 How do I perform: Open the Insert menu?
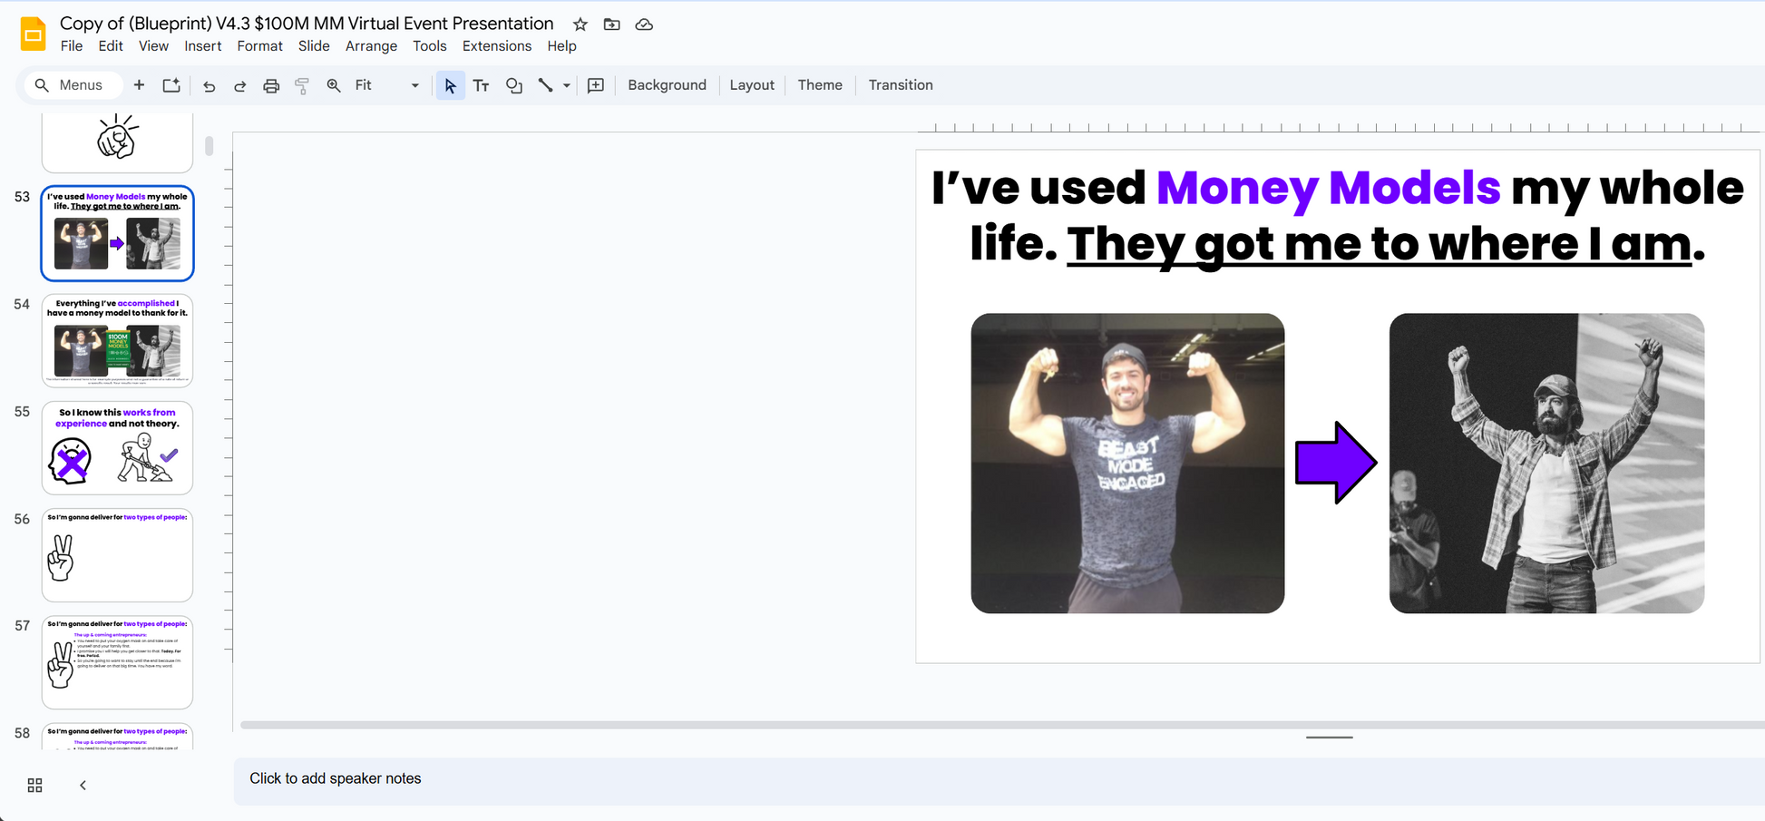pos(202,46)
